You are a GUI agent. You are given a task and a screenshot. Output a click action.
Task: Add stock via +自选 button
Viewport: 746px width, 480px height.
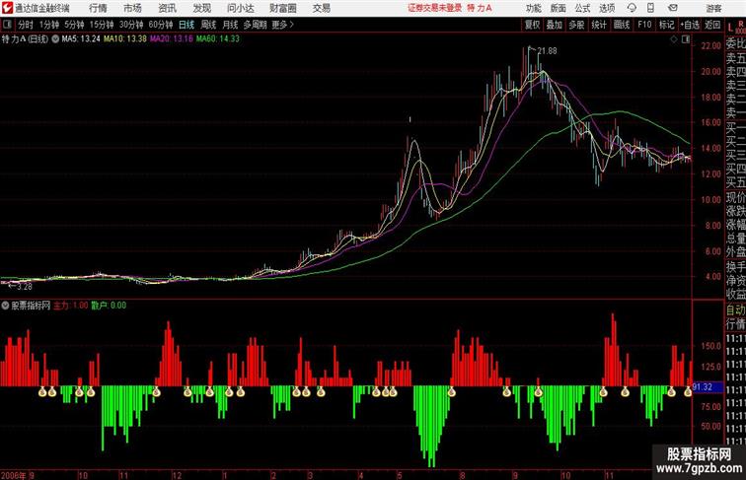(x=690, y=25)
